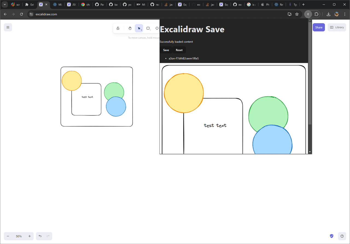Open the help question mark icon
350x244 pixels.
click(342, 236)
